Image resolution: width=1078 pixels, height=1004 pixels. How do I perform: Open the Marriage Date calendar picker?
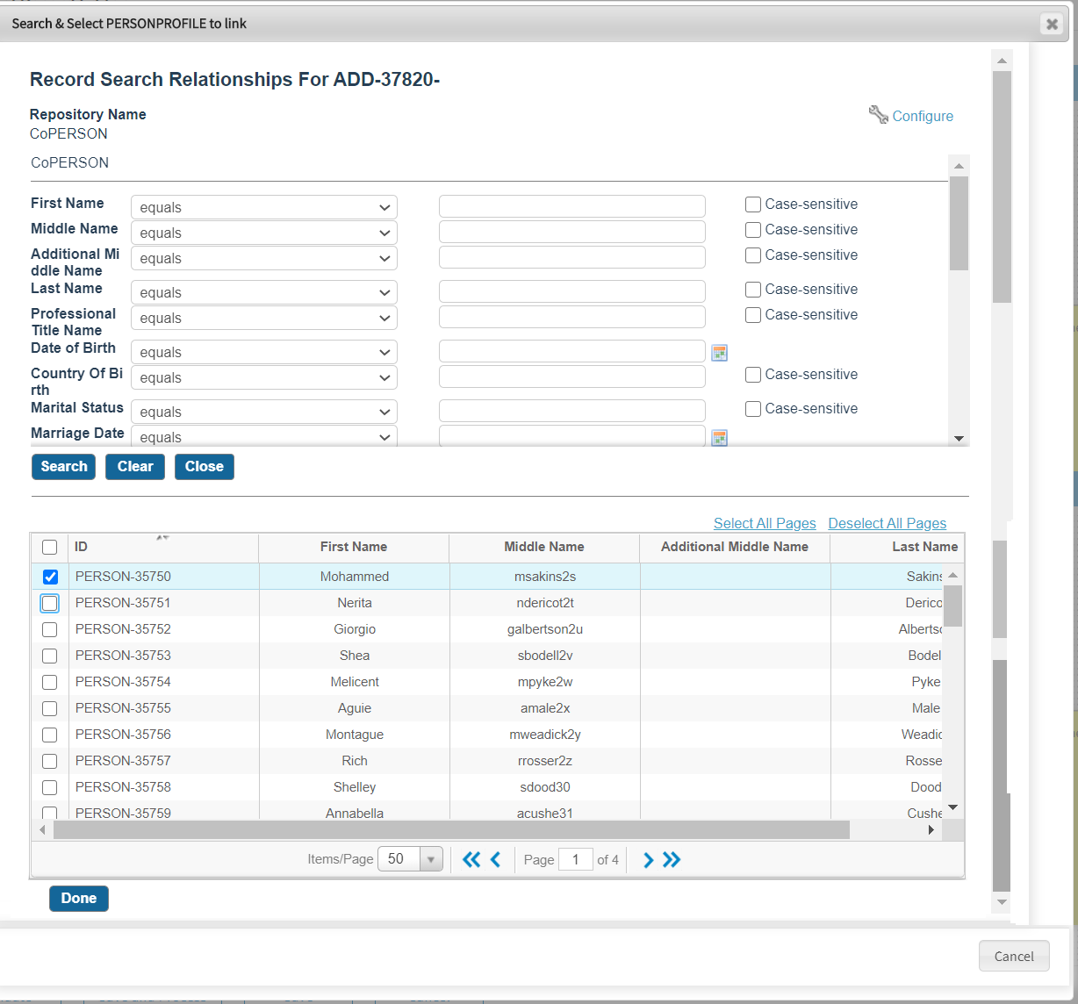[719, 438]
